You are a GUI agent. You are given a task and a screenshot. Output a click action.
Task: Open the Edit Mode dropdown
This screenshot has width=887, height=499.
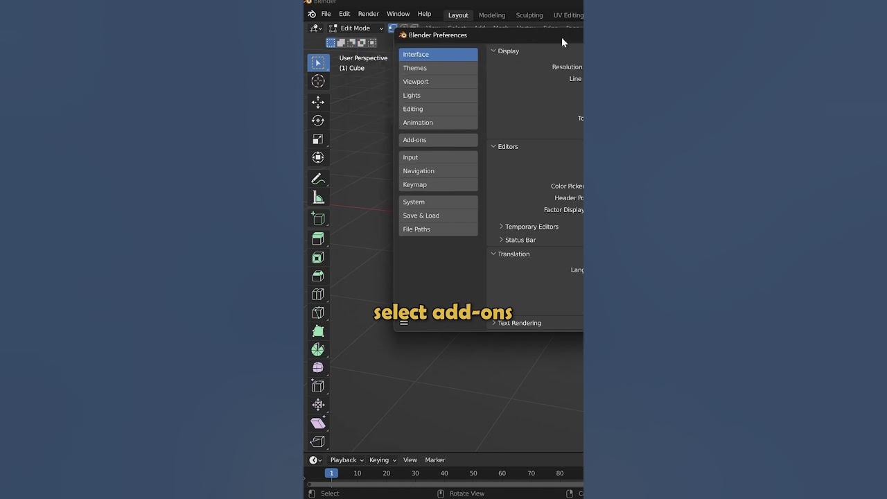point(356,28)
